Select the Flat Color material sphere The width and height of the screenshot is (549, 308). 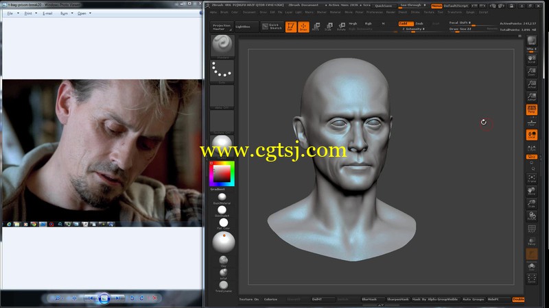coord(224,222)
